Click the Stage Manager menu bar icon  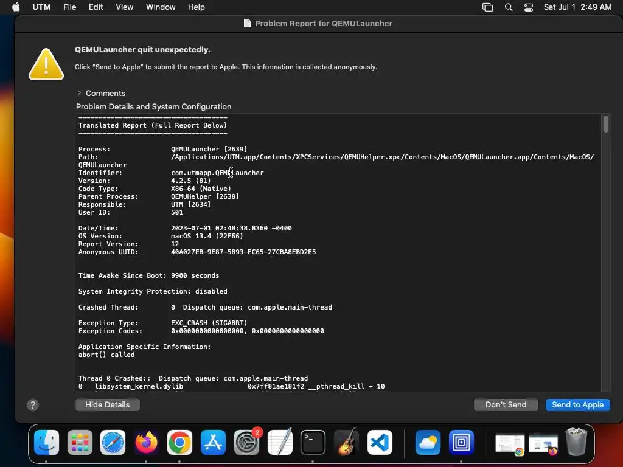click(487, 7)
